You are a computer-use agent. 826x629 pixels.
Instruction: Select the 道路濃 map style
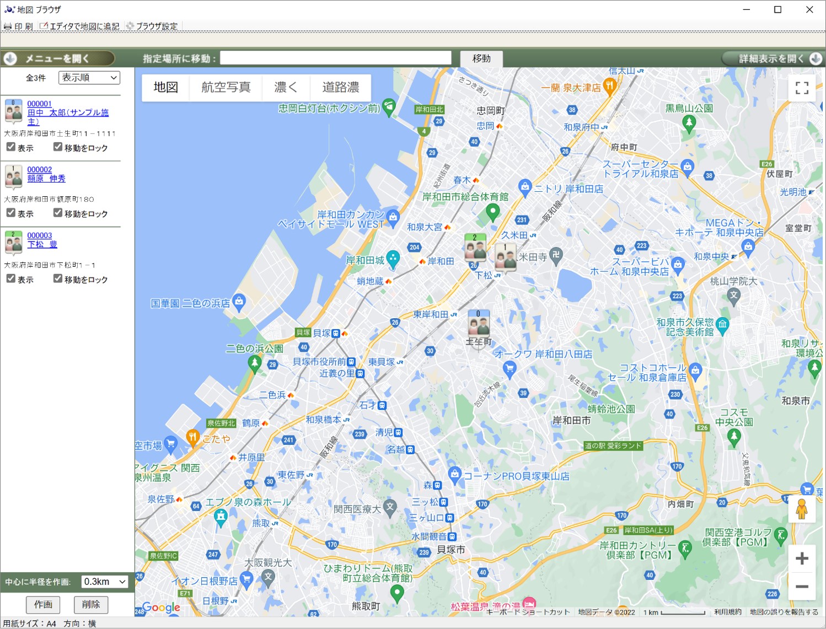pos(340,87)
